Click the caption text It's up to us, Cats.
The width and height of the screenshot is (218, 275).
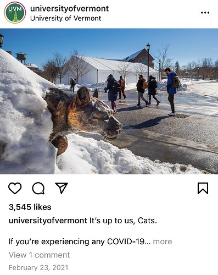pos(123,221)
